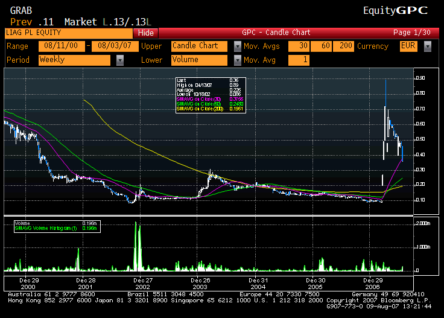Click the Range label
This screenshot has width=444, height=318.
click(17, 46)
